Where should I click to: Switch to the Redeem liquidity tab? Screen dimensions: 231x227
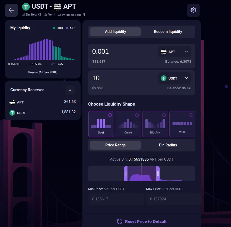coord(168,31)
